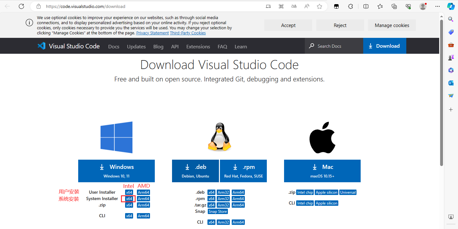Viewport: 458px width, 229px height.
Task: Open the sidebar Shopping tag icon
Action: (451, 32)
